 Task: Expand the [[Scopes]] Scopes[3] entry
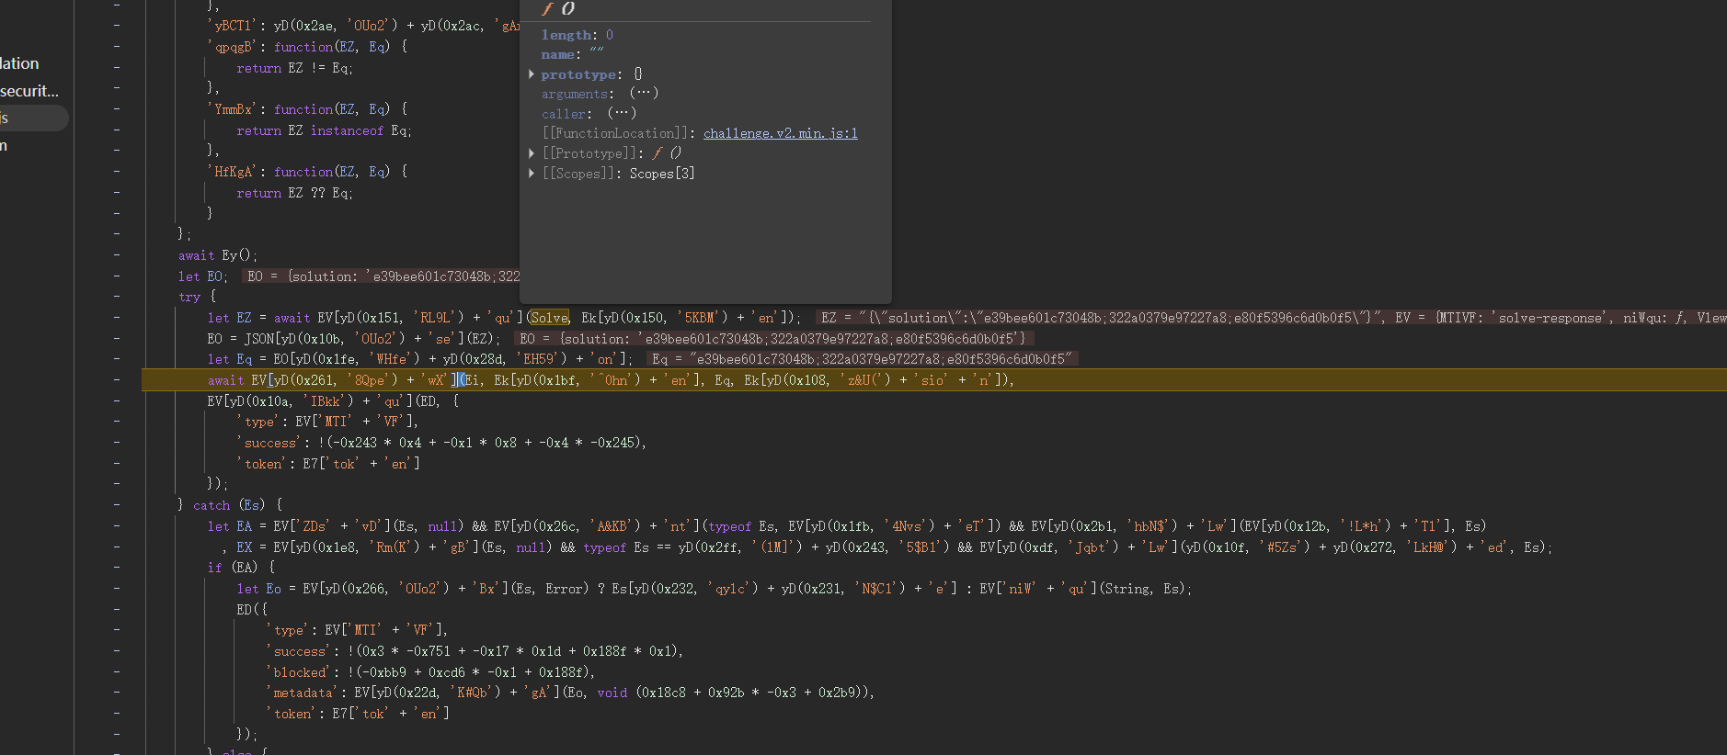point(532,174)
